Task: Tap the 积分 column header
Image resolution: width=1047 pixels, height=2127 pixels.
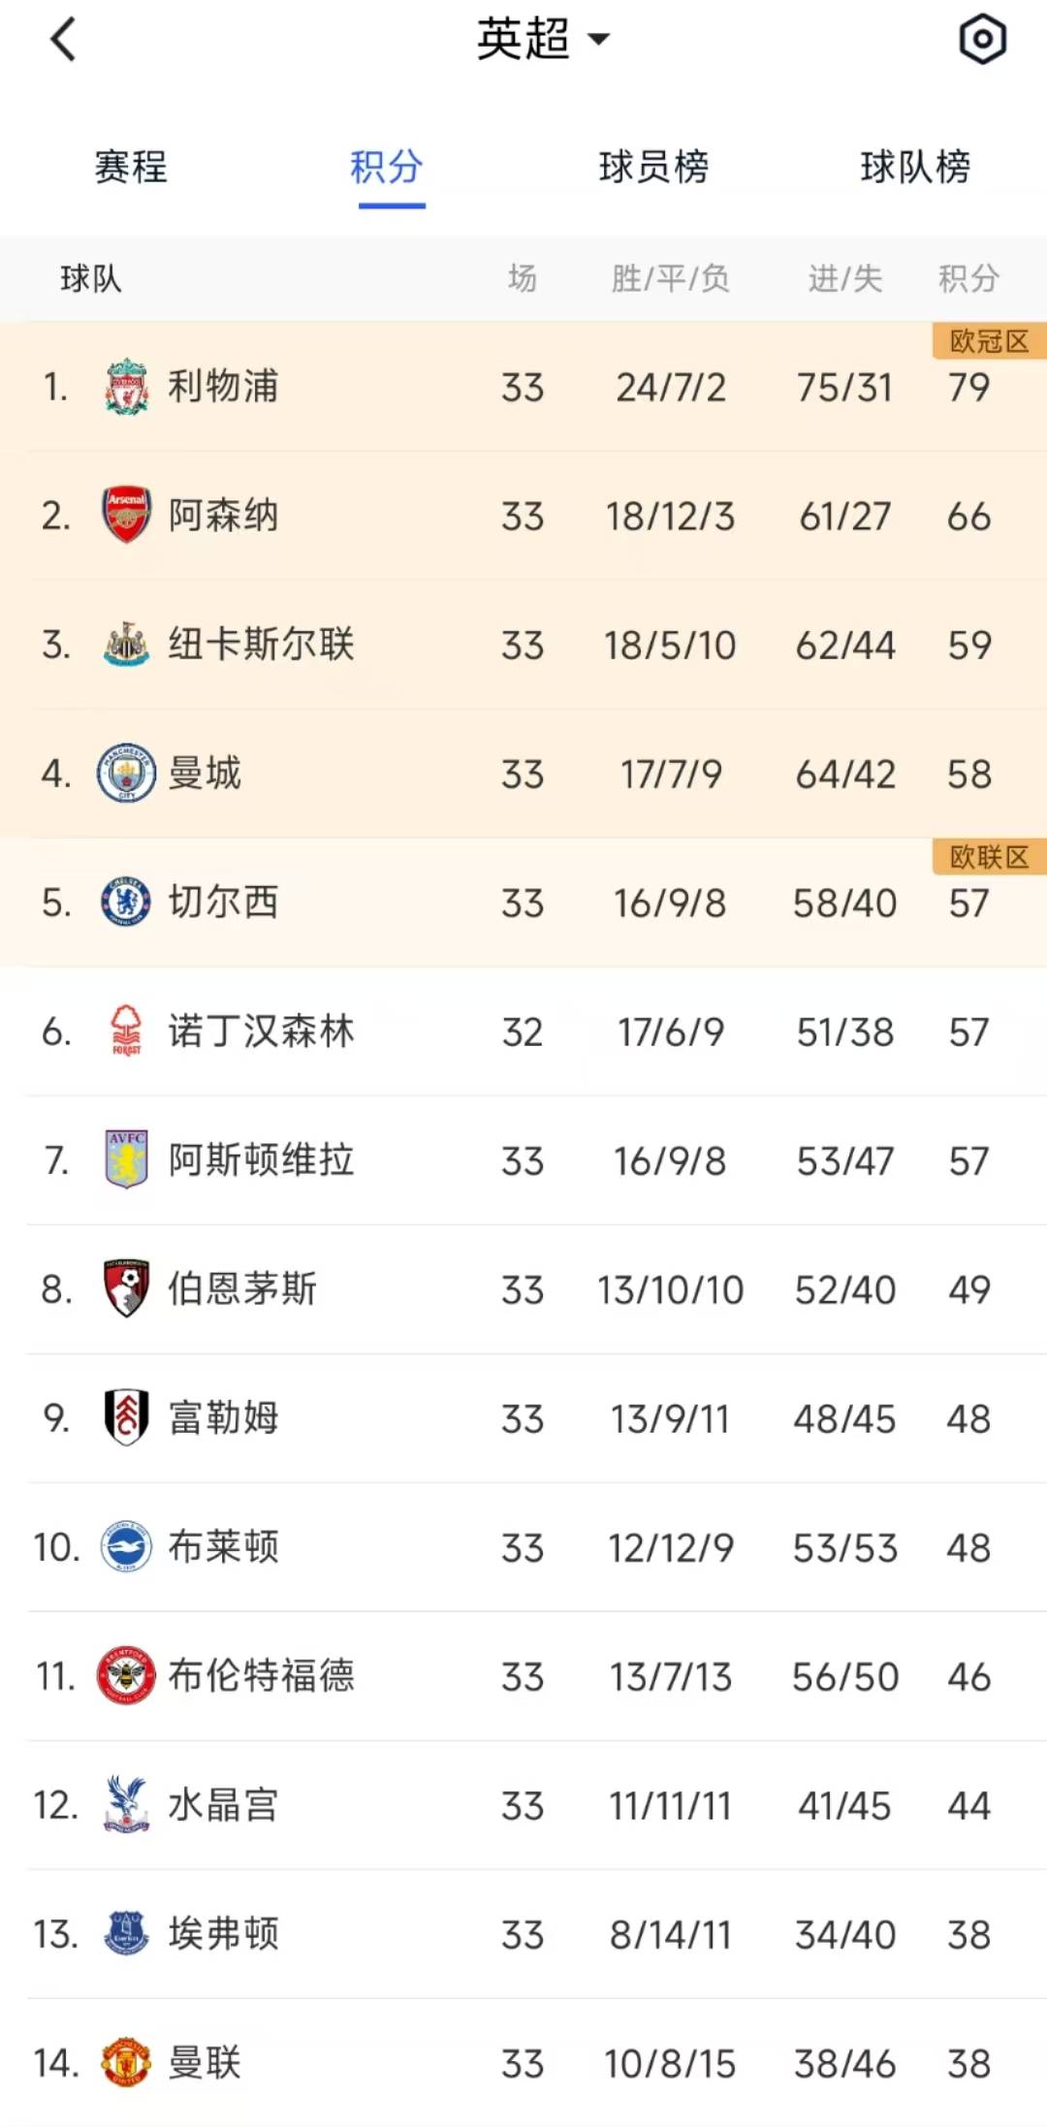Action: (x=968, y=279)
